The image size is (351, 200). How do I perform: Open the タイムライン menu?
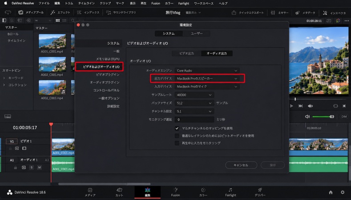(86, 4)
